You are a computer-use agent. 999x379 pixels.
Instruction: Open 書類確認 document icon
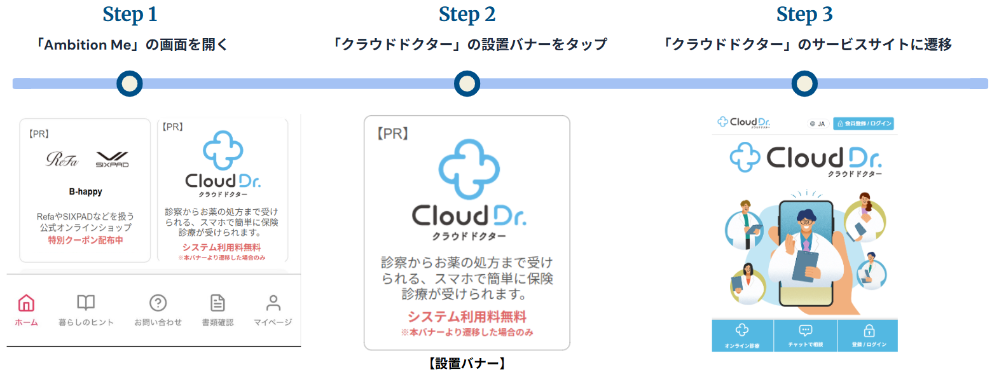click(217, 303)
